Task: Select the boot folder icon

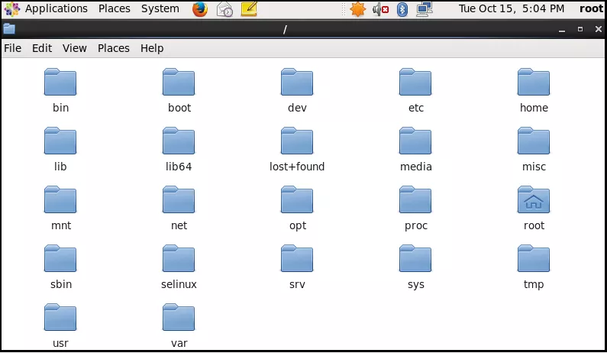Action: click(179, 82)
